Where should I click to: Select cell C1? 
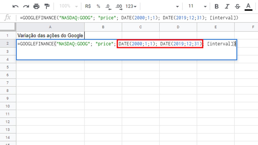coord(141,35)
